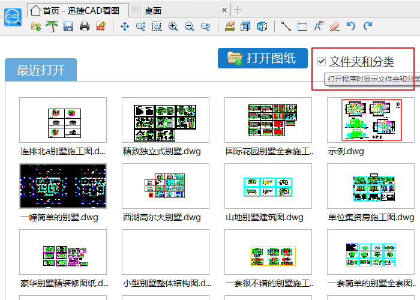Screen dimensions: 420x300
Task: Toggle the 文件夹和分类 checkbox
Action: [x=322, y=61]
